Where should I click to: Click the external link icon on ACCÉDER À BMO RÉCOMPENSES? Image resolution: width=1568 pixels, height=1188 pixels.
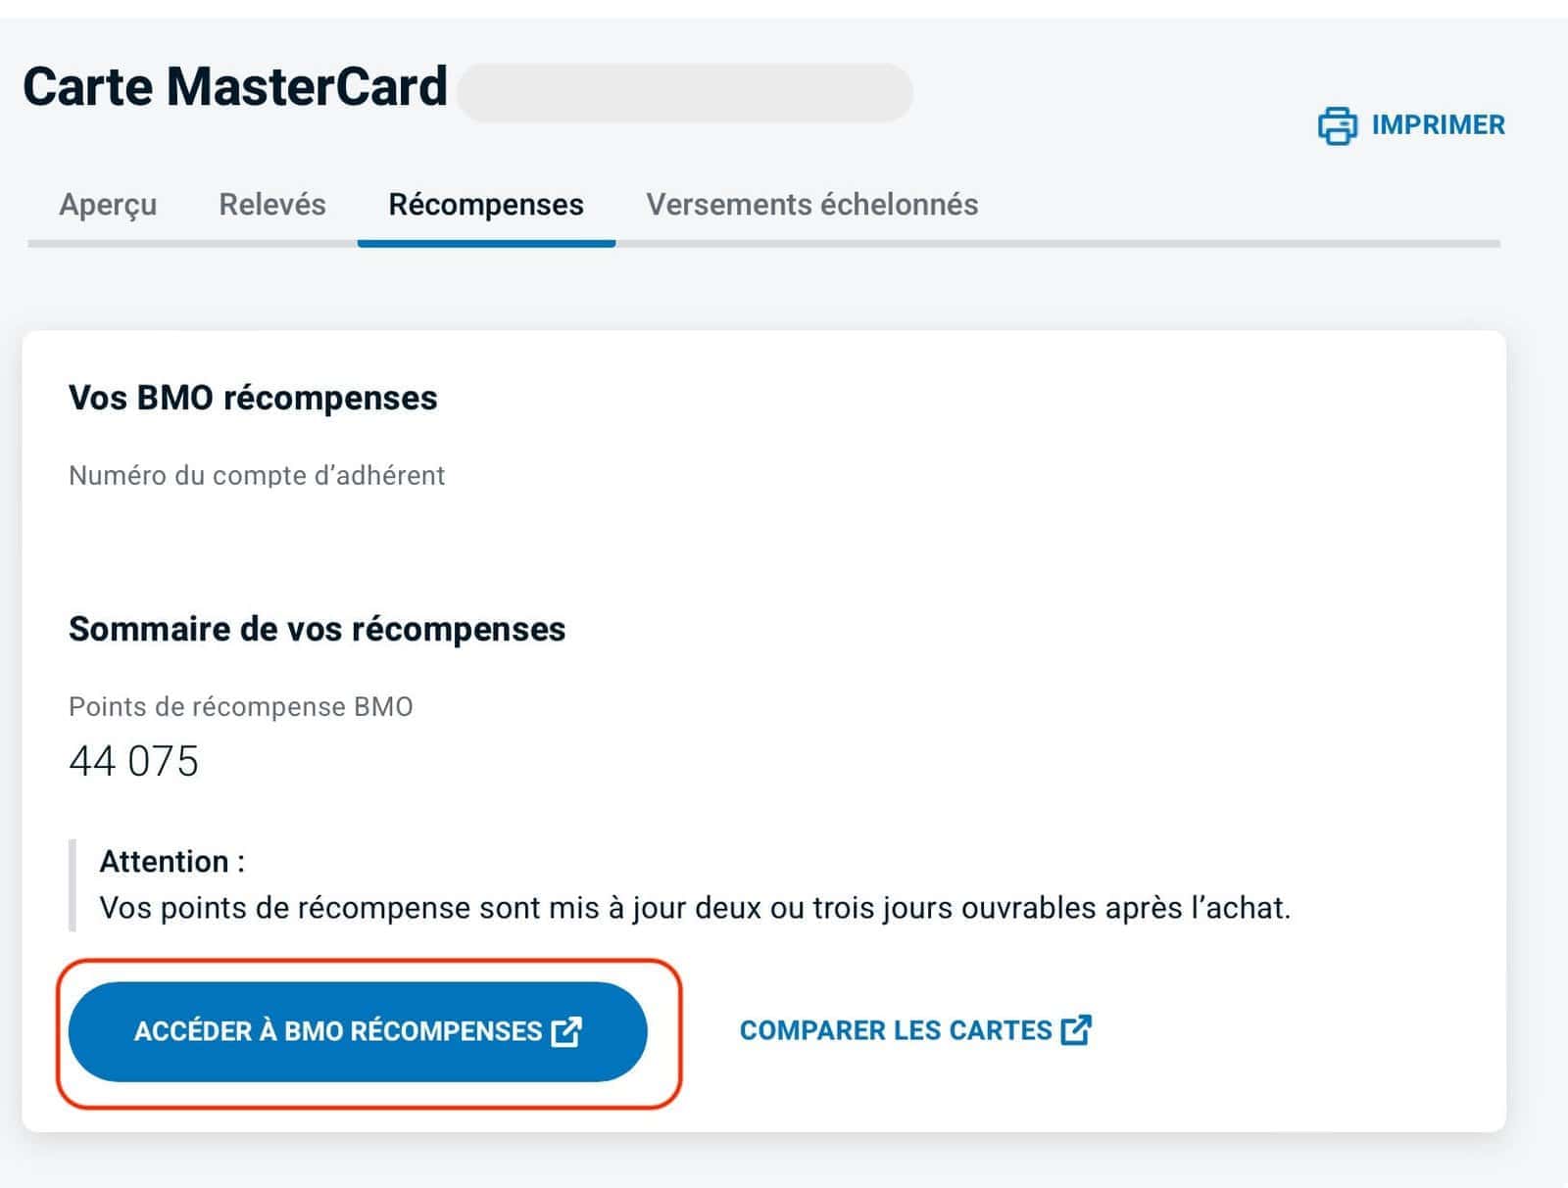[566, 1031]
